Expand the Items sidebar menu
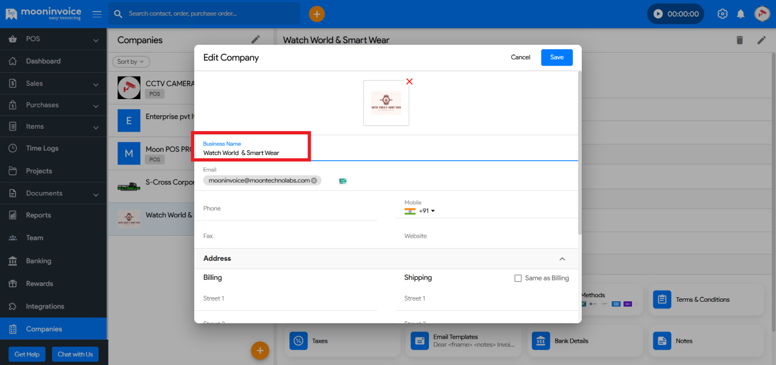Image resolution: width=776 pixels, height=365 pixels. pos(96,127)
